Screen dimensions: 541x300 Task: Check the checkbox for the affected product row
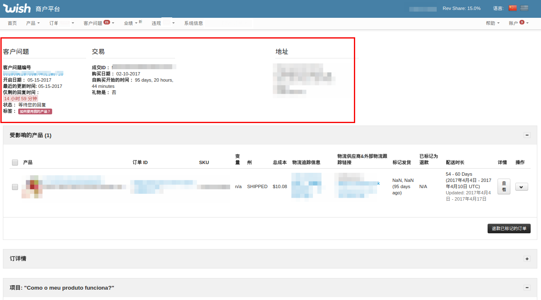click(15, 187)
